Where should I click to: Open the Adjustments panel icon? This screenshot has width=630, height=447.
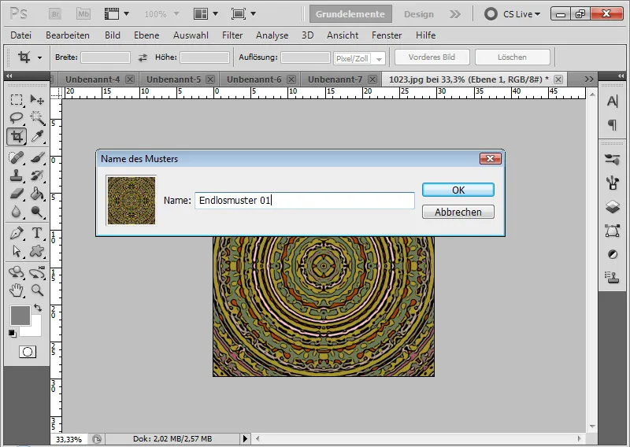tap(613, 254)
